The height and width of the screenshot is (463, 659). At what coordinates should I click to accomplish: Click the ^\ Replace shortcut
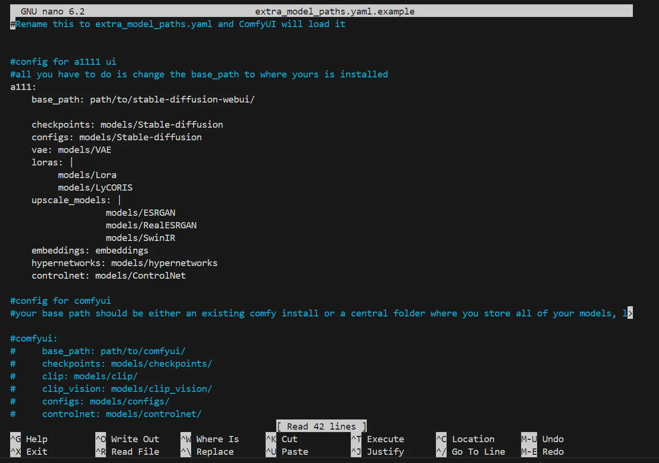coord(207,451)
